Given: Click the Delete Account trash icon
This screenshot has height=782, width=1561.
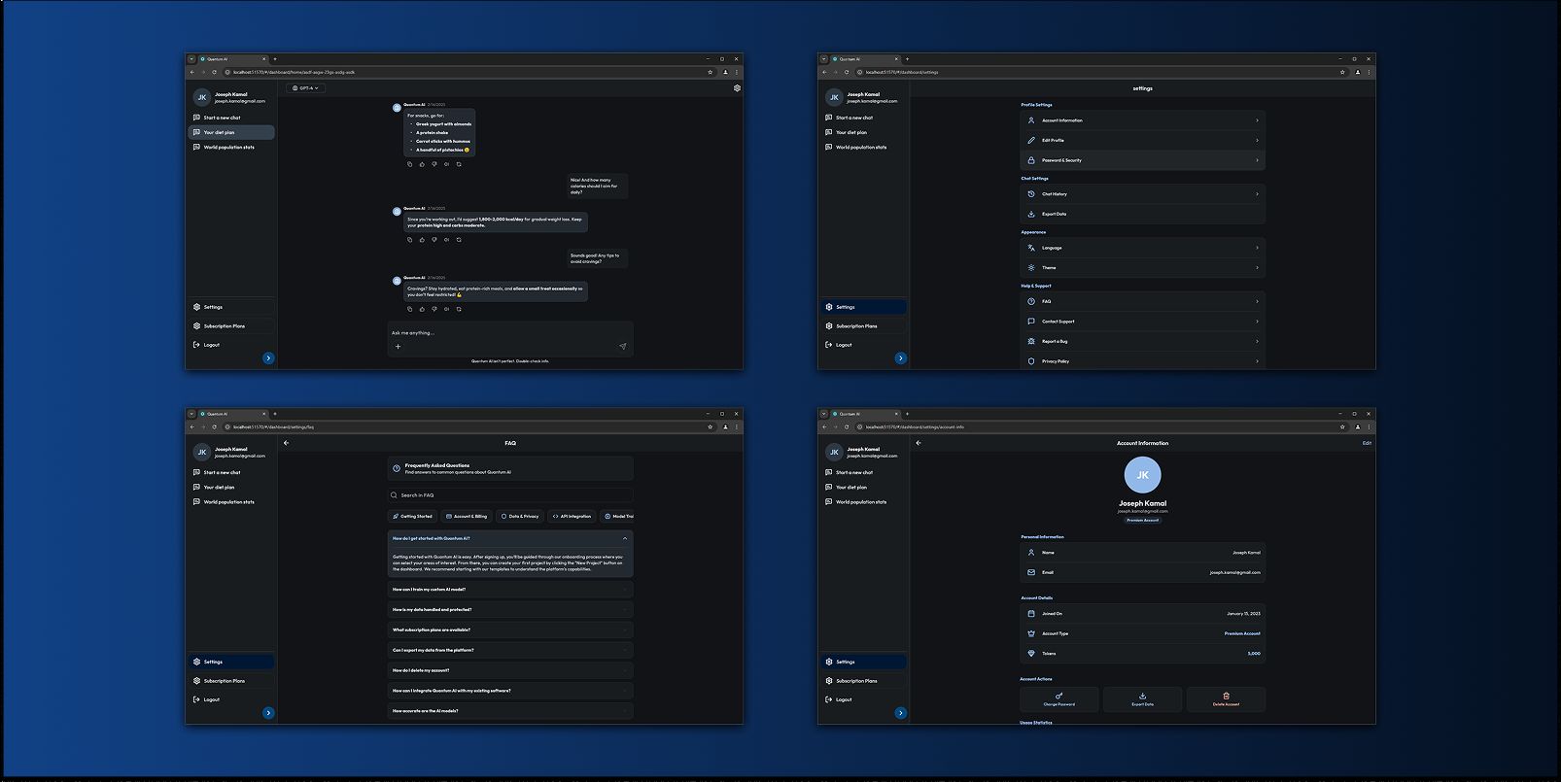Looking at the screenshot, I should [x=1226, y=696].
